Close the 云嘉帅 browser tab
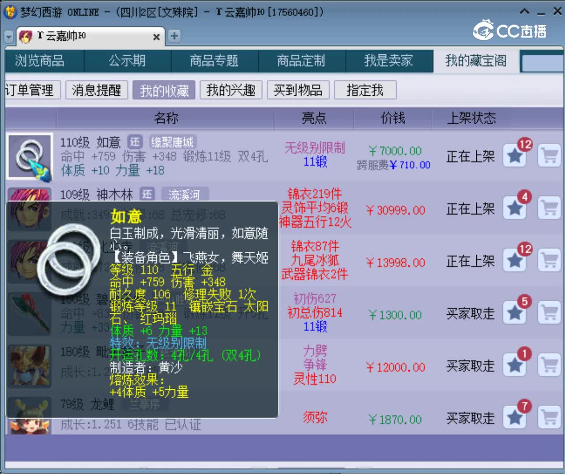565x474 pixels. point(156,37)
